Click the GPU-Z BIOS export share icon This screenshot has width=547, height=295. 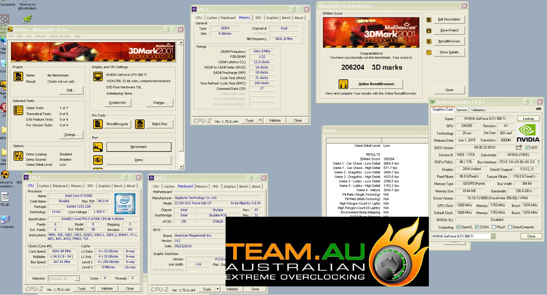point(519,147)
